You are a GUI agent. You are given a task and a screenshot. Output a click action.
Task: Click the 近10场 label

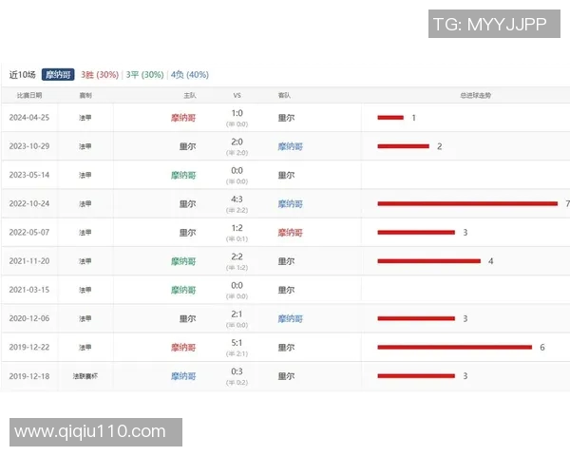point(23,74)
